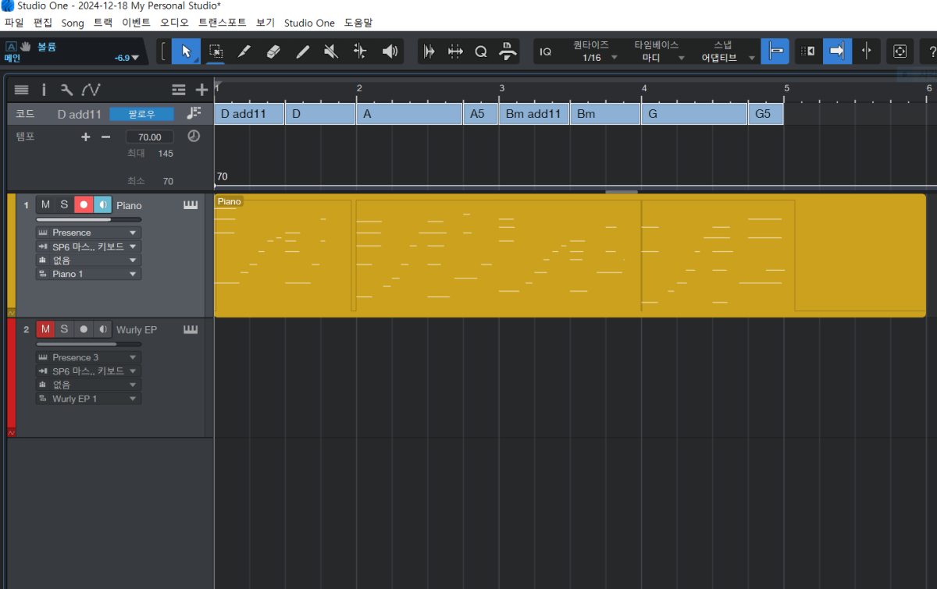Toggle record arm on Piano track

coord(84,205)
